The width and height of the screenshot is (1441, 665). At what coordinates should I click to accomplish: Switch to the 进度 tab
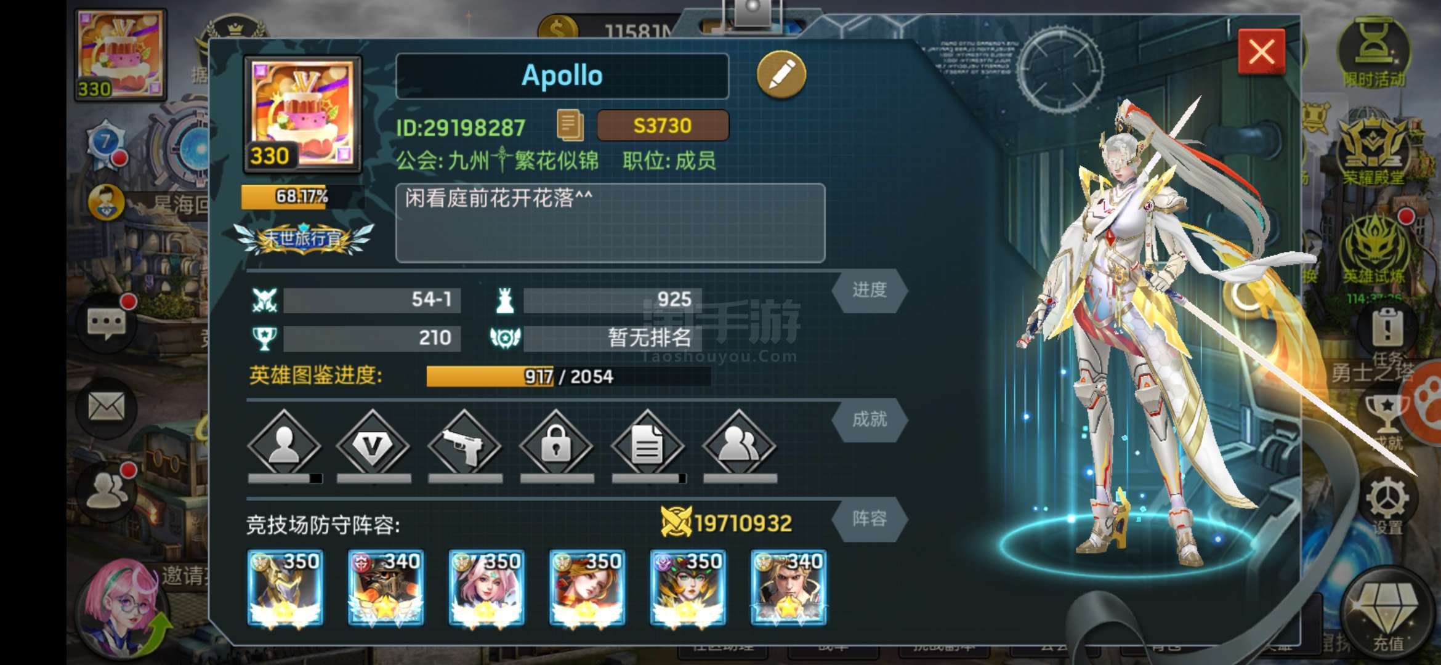[x=870, y=290]
